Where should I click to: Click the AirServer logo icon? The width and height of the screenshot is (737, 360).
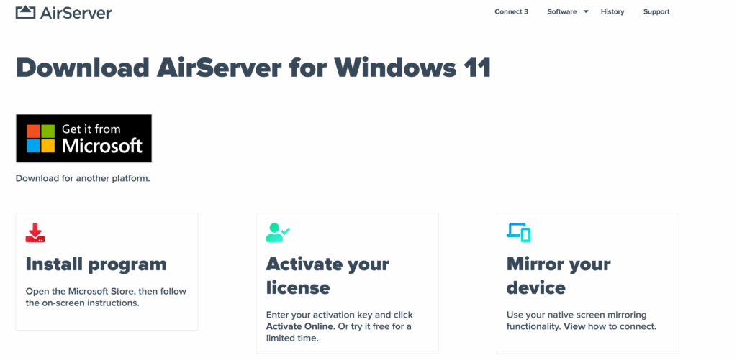click(x=25, y=12)
